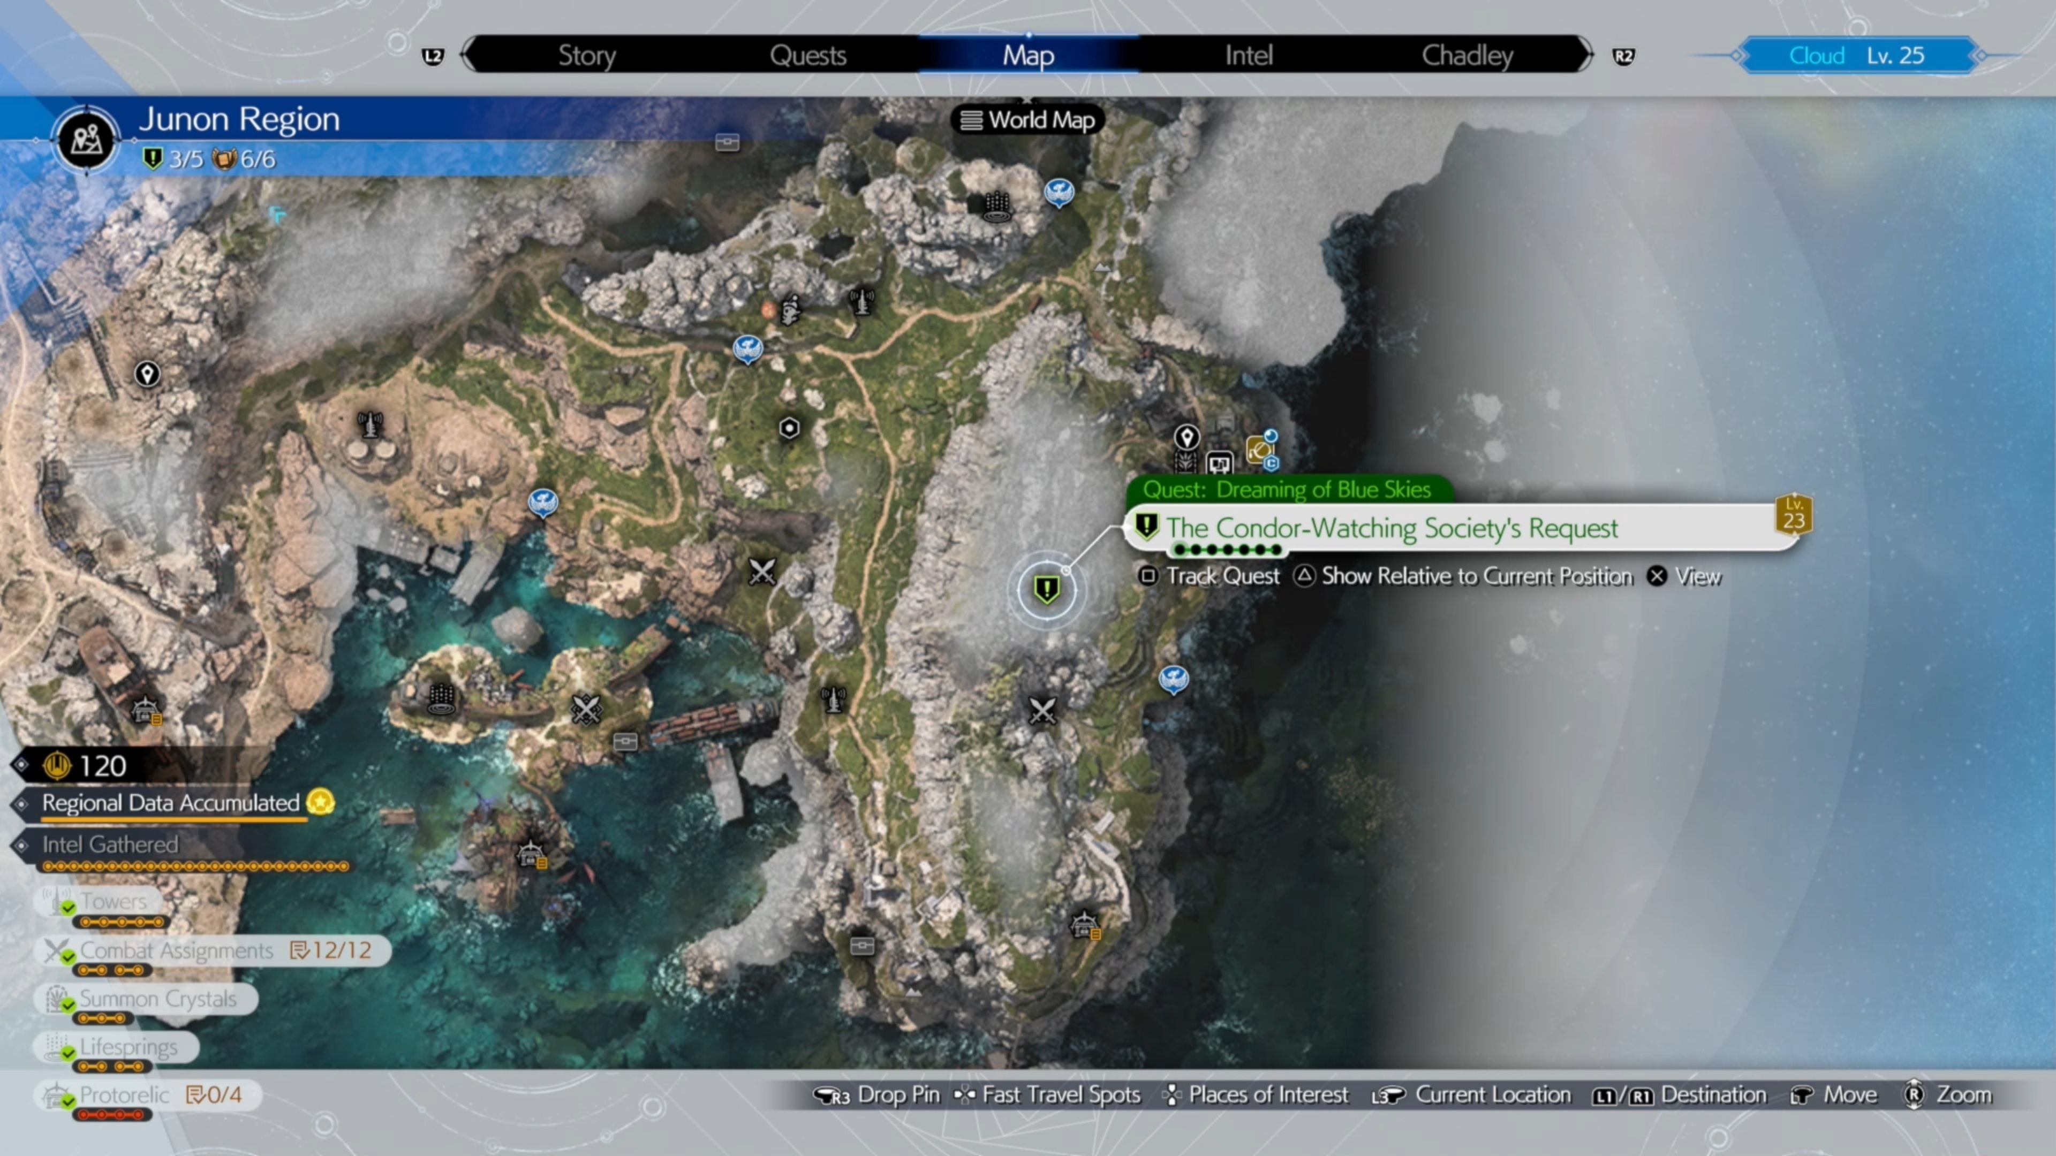Click the Places of Interest hint

pos(1254,1096)
